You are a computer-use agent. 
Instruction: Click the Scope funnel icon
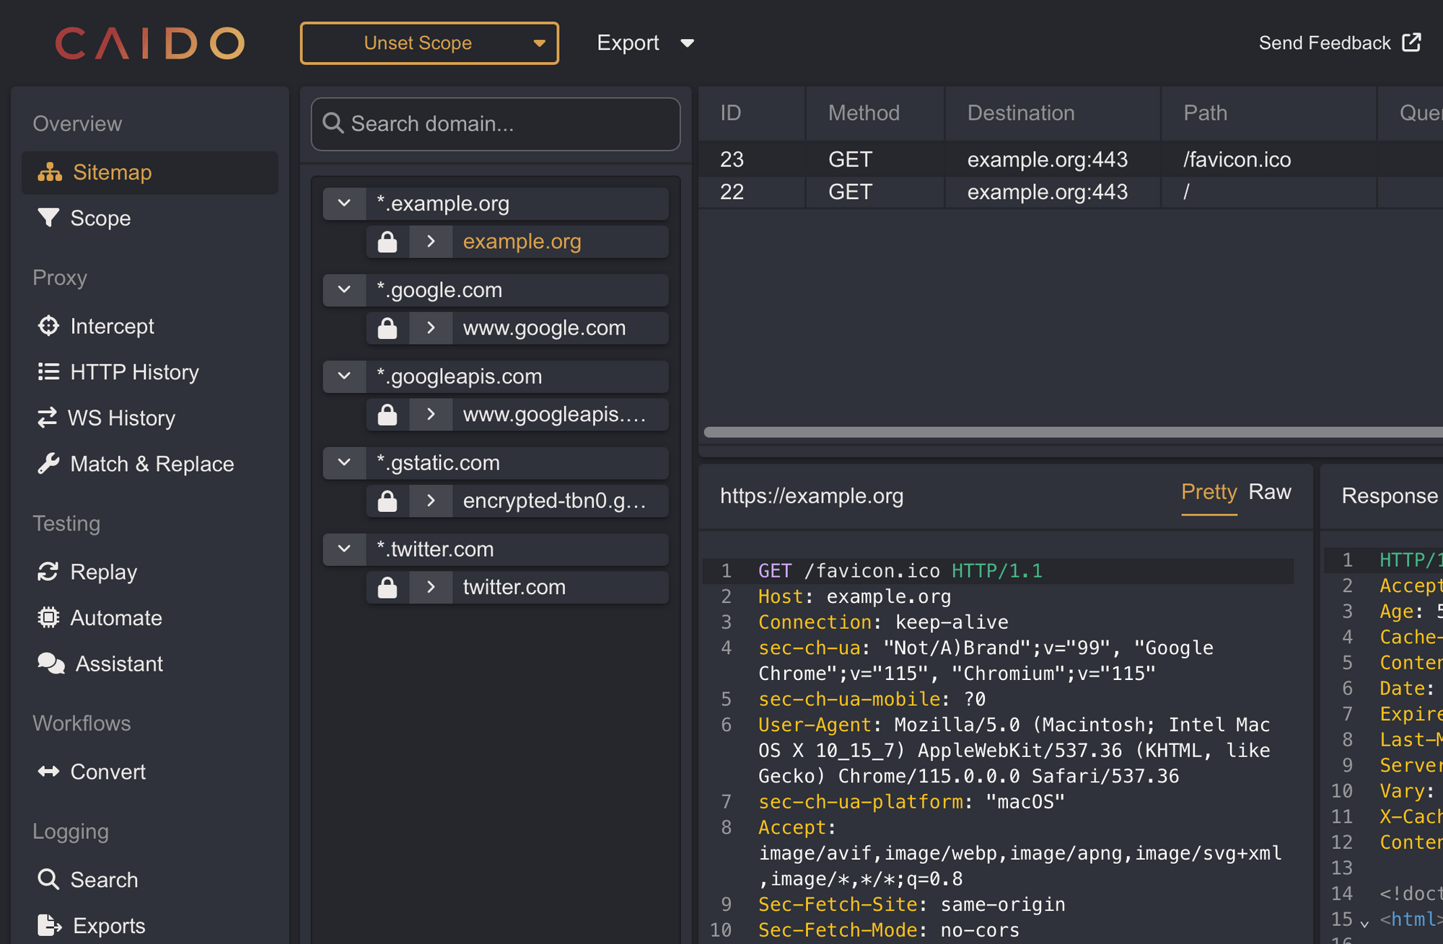click(x=48, y=218)
